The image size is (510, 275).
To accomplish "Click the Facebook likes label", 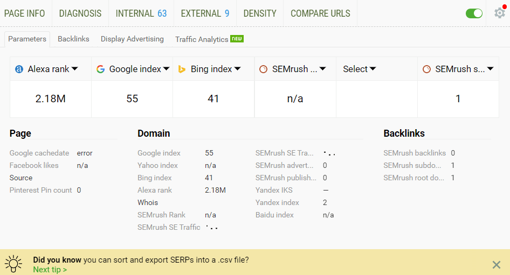I will (34, 165).
